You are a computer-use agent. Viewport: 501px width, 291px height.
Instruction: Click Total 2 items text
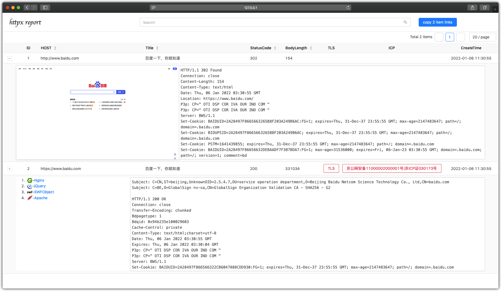421,37
